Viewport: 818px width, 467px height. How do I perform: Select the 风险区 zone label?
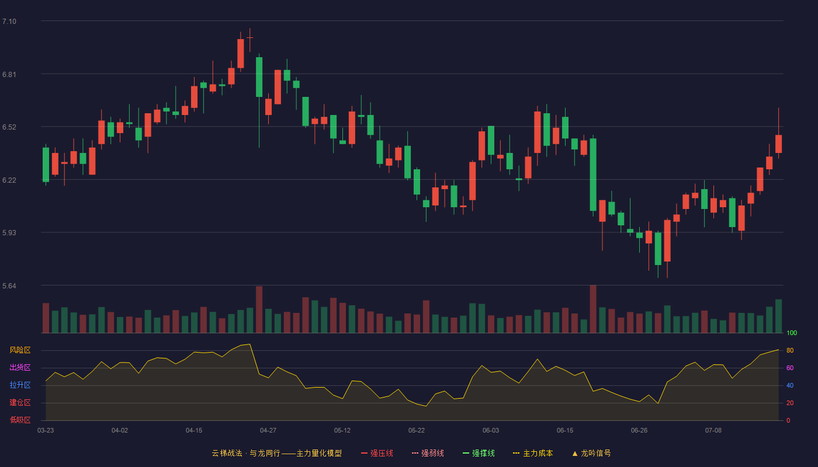click(x=20, y=350)
